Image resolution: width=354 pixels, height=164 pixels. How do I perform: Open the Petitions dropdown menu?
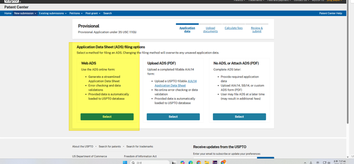coord(76,13)
